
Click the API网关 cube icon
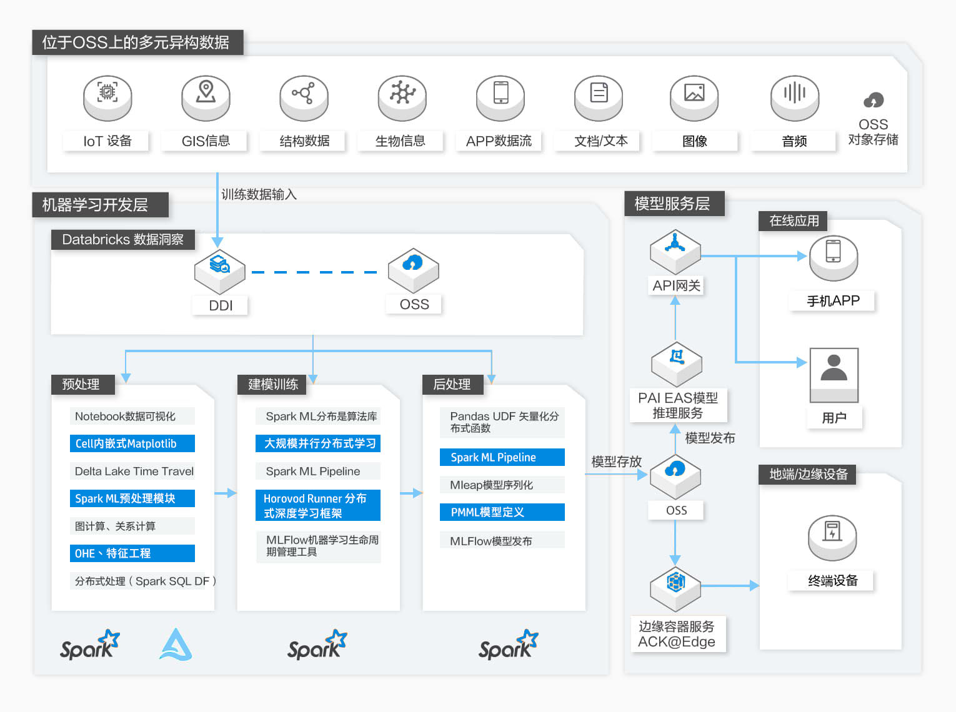pos(675,252)
